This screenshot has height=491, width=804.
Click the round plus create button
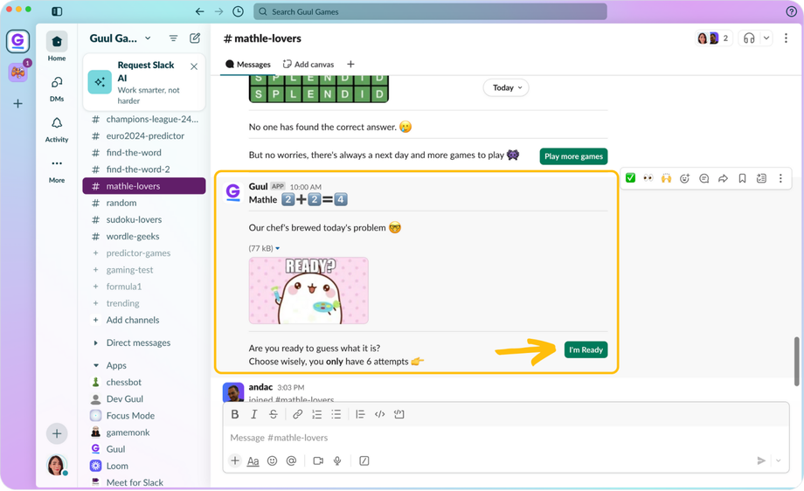[x=57, y=433]
